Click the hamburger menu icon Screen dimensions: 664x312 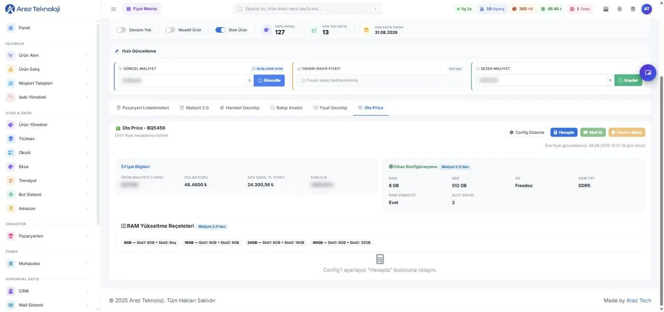113,9
